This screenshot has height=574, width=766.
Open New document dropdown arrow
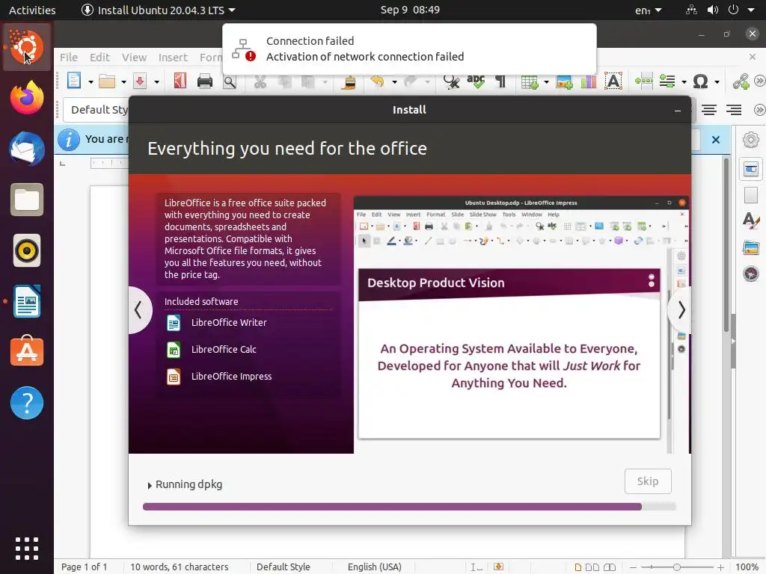(91, 82)
